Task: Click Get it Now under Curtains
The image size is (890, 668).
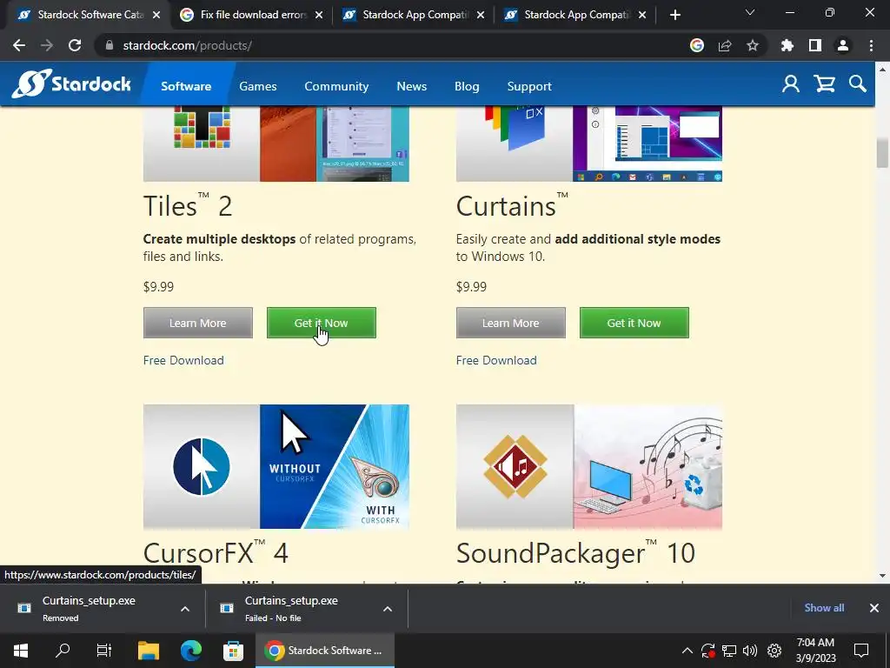Action: coord(634,323)
